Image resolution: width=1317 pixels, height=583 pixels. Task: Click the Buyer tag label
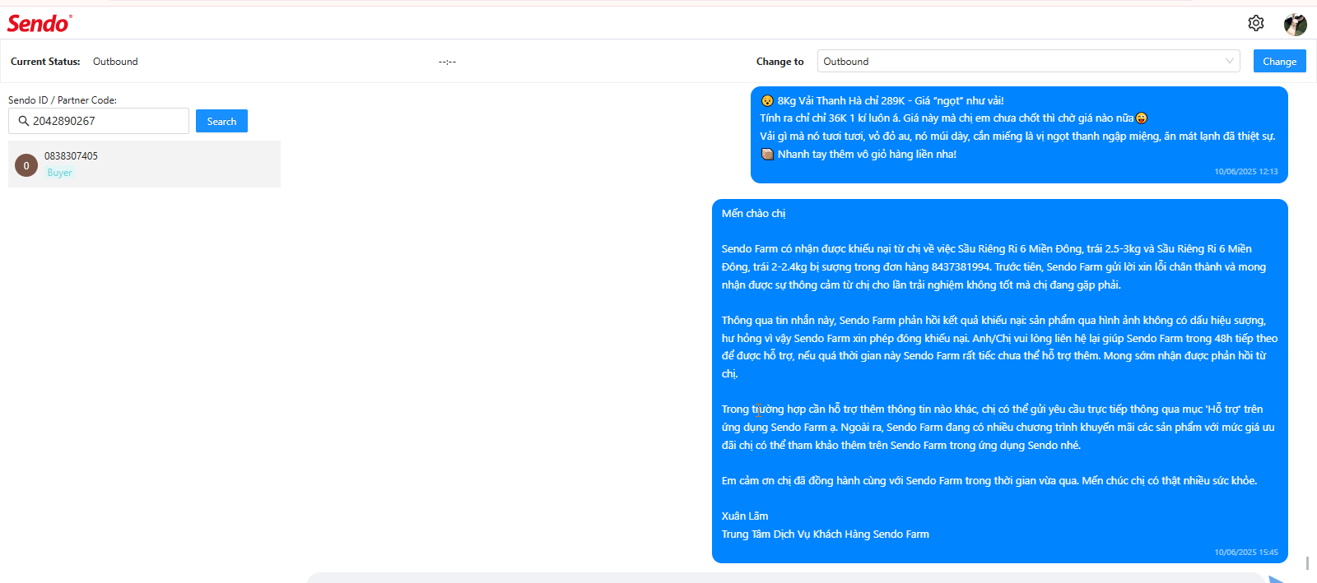point(59,173)
